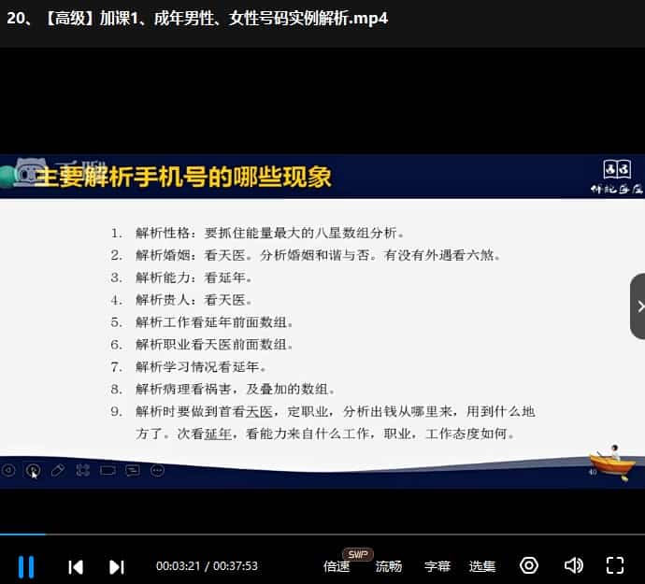The width and height of the screenshot is (645, 584).
Task: Click line 3 解析能力：看延年
Action: pos(193,278)
